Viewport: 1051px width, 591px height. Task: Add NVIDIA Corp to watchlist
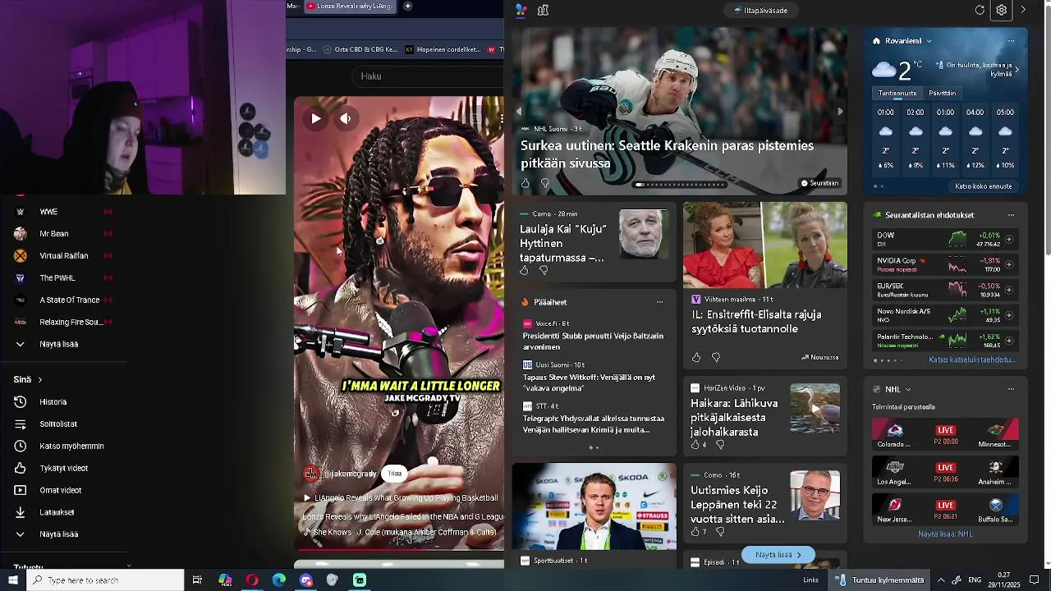1009,264
